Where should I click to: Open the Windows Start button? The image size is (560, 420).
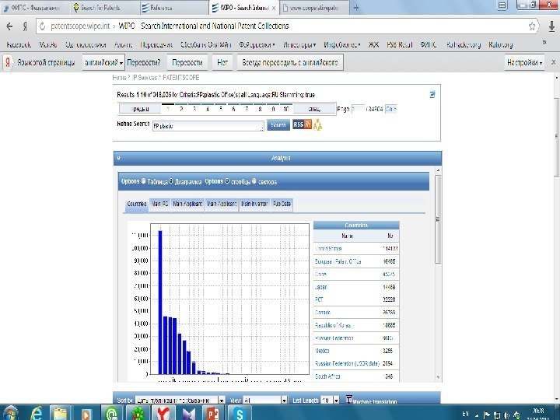pyautogui.click(x=11, y=413)
